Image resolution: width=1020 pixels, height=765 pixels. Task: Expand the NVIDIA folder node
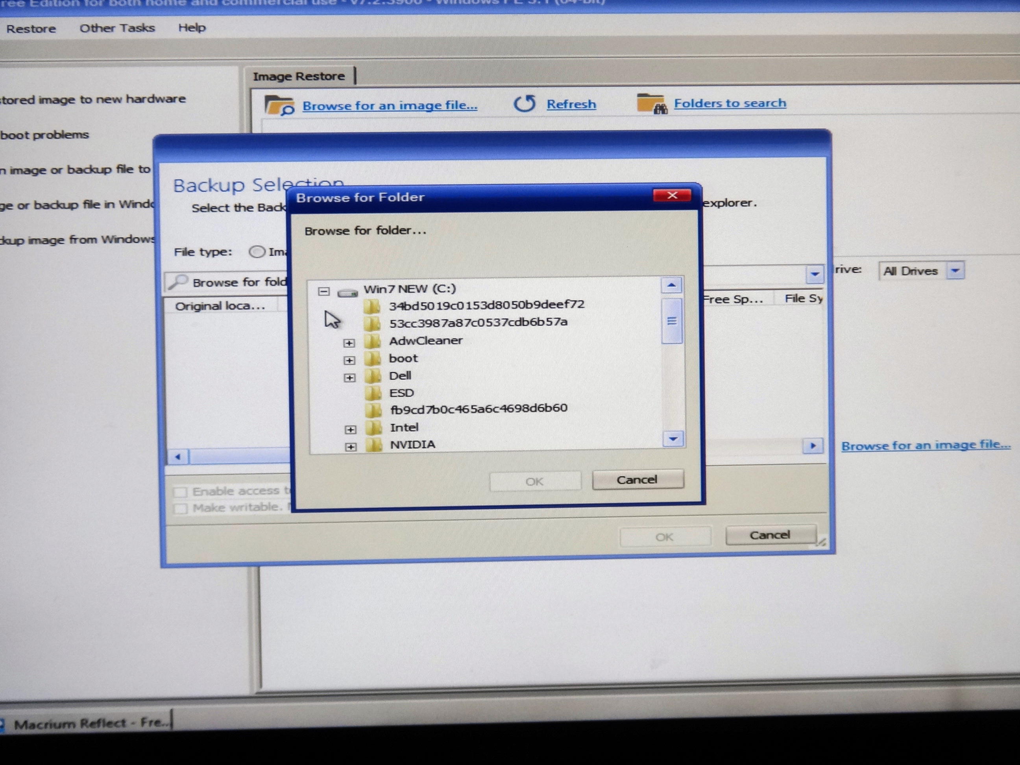pos(351,447)
